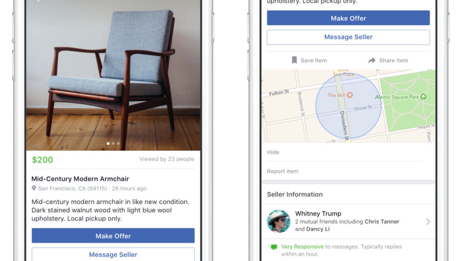This screenshot has width=464, height=261.
Task: Open mutual friend Chris Tanner's name
Action: point(382,222)
